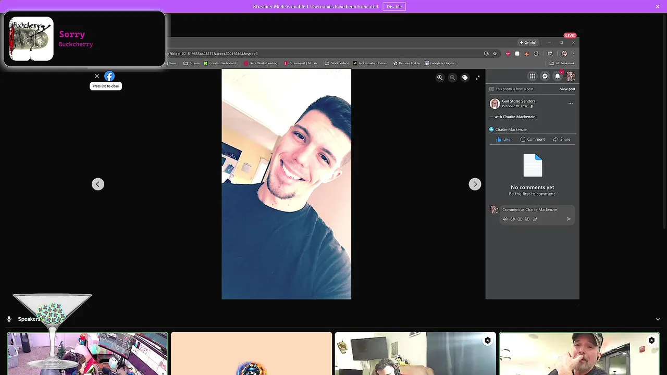Open Streameast NFL bookmark

(302, 63)
